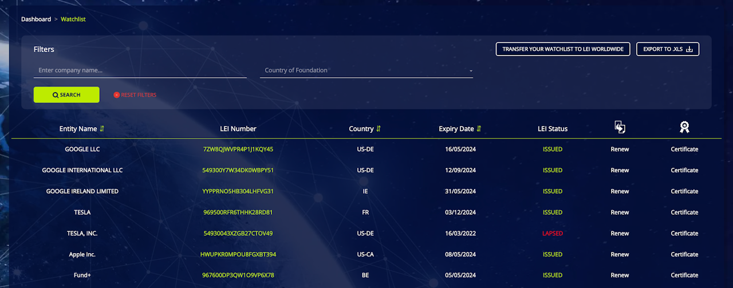
Task: Renew GOOGLE IRELAND LIMITED entry
Action: click(620, 191)
